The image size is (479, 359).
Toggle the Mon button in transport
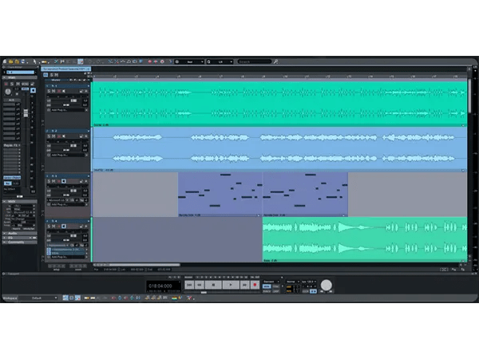[x=267, y=286]
